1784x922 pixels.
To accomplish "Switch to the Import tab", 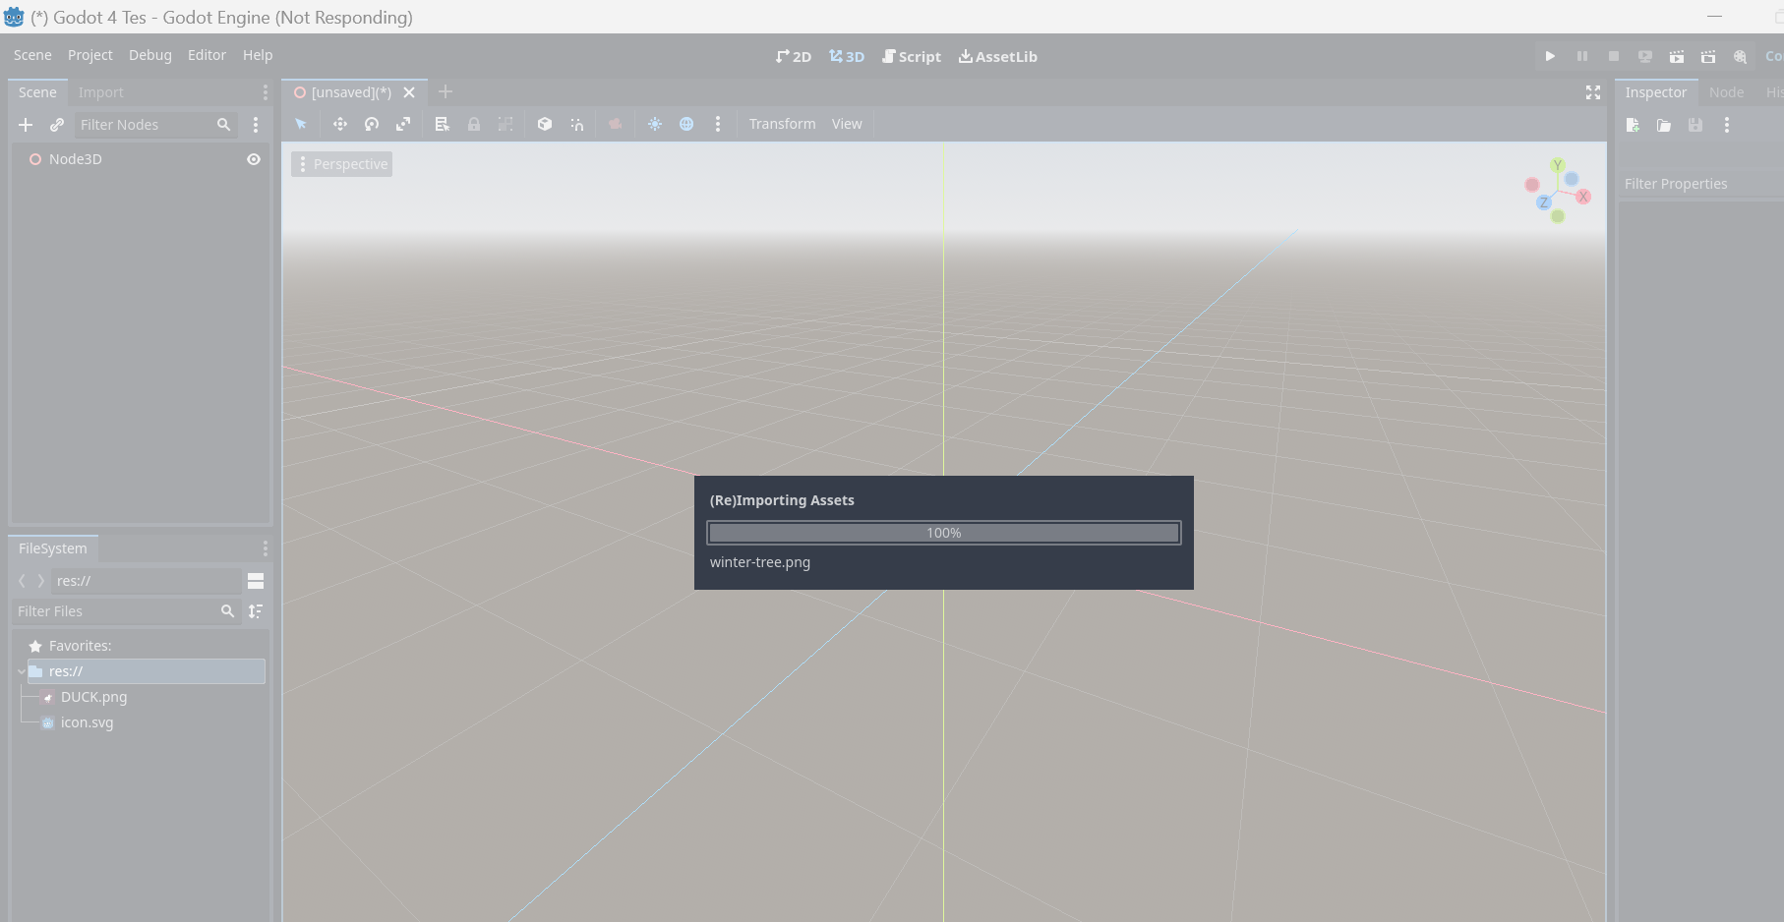I will 101,91.
